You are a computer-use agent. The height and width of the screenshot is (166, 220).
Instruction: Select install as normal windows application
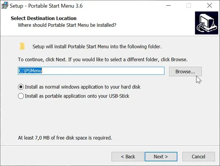tap(21, 87)
